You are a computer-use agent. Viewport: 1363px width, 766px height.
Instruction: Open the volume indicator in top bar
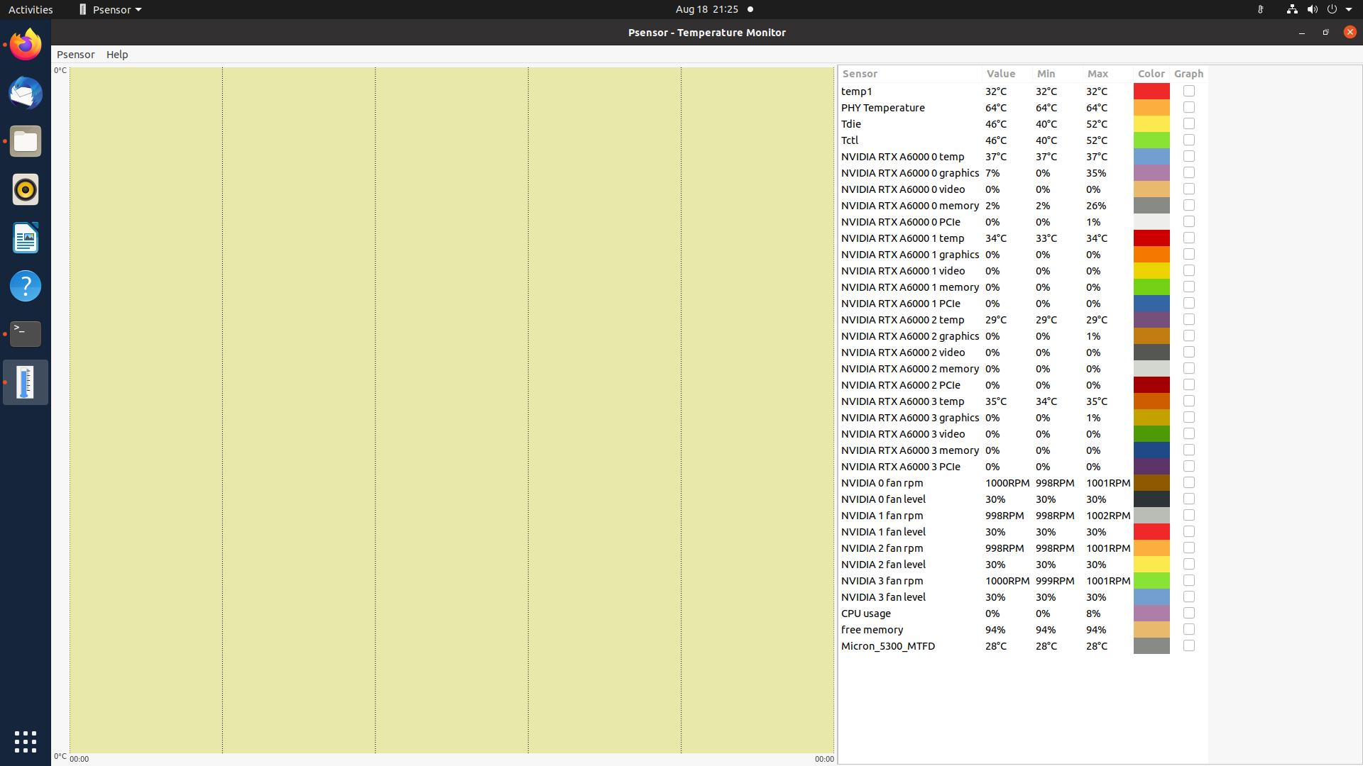(x=1312, y=9)
